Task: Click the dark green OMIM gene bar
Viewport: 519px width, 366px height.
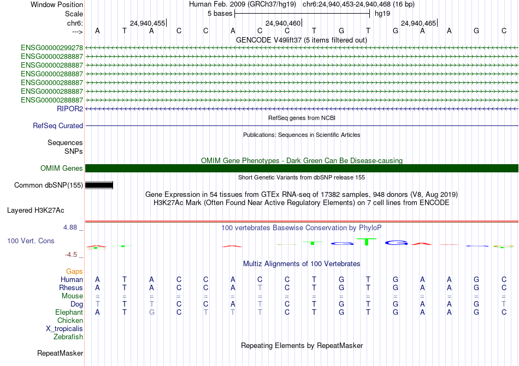Action: tap(302, 168)
